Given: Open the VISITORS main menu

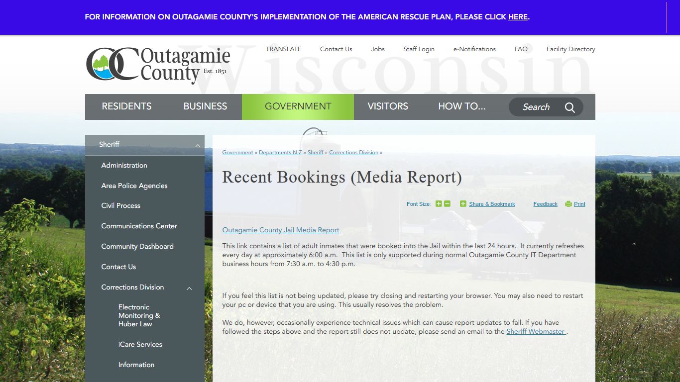Looking at the screenshot, I should point(388,106).
